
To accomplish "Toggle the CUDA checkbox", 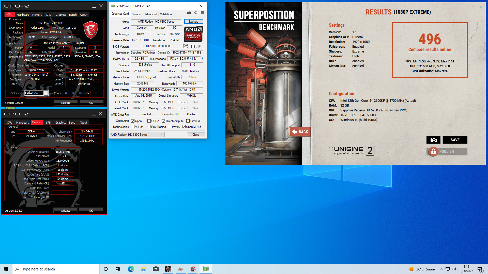I will coord(149,121).
